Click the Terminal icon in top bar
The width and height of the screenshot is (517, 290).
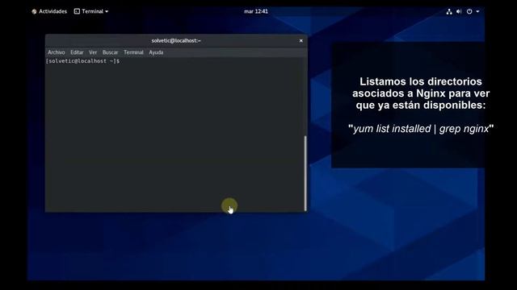[x=77, y=11]
